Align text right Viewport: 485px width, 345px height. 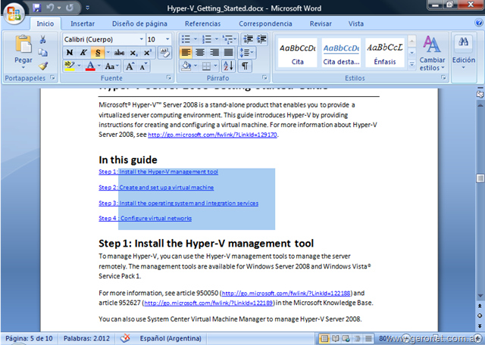pos(214,53)
